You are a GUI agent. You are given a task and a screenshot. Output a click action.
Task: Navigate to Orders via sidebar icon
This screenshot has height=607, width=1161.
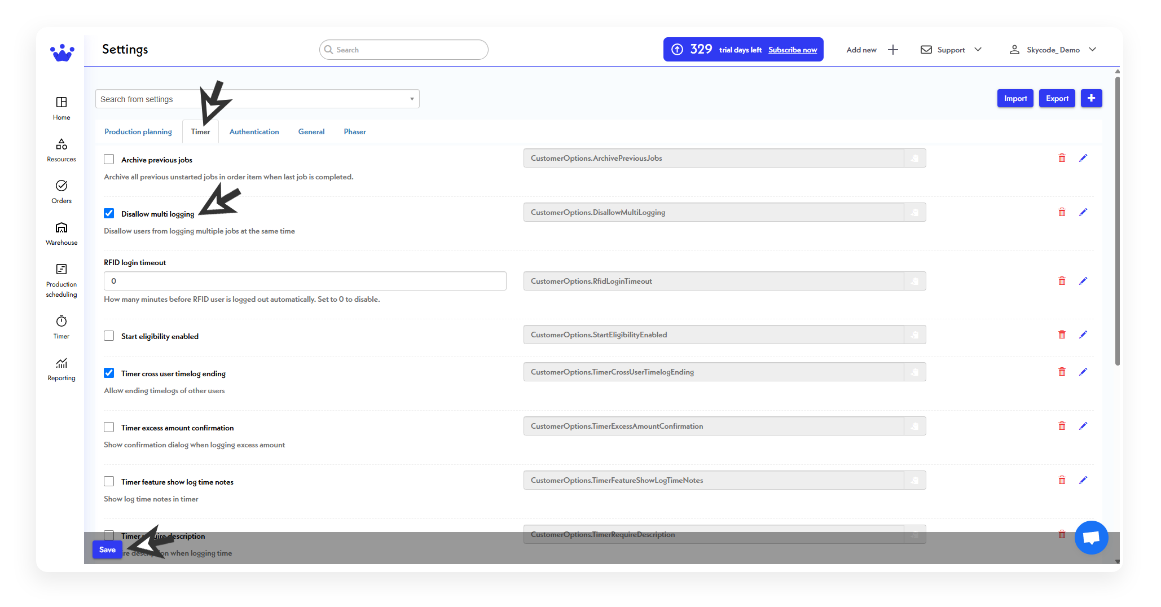tap(61, 191)
